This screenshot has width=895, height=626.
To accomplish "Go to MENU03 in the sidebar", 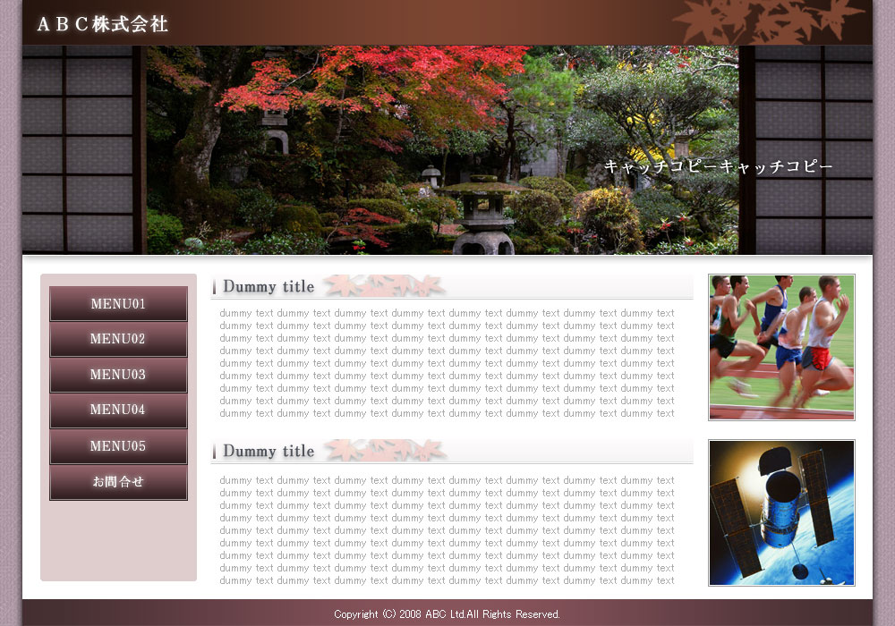I will tap(118, 375).
